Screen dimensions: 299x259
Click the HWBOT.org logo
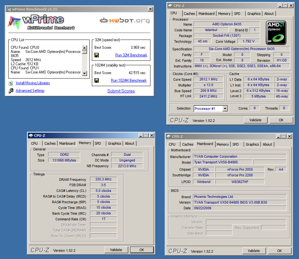[x=125, y=20]
